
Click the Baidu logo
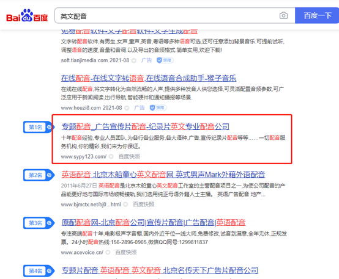point(27,15)
